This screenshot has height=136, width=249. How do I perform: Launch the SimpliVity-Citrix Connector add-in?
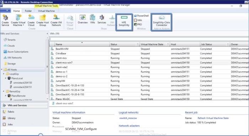pos(161,22)
